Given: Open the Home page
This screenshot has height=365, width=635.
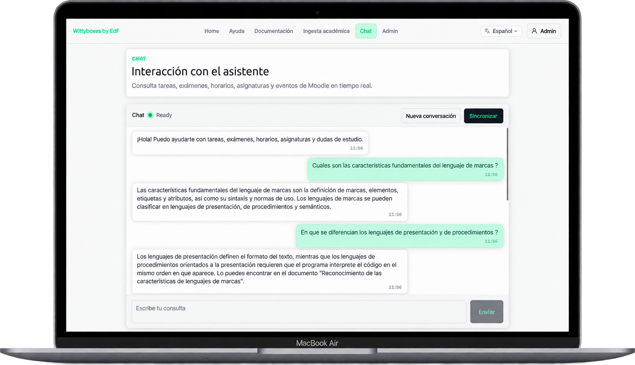Looking at the screenshot, I should [x=212, y=31].
